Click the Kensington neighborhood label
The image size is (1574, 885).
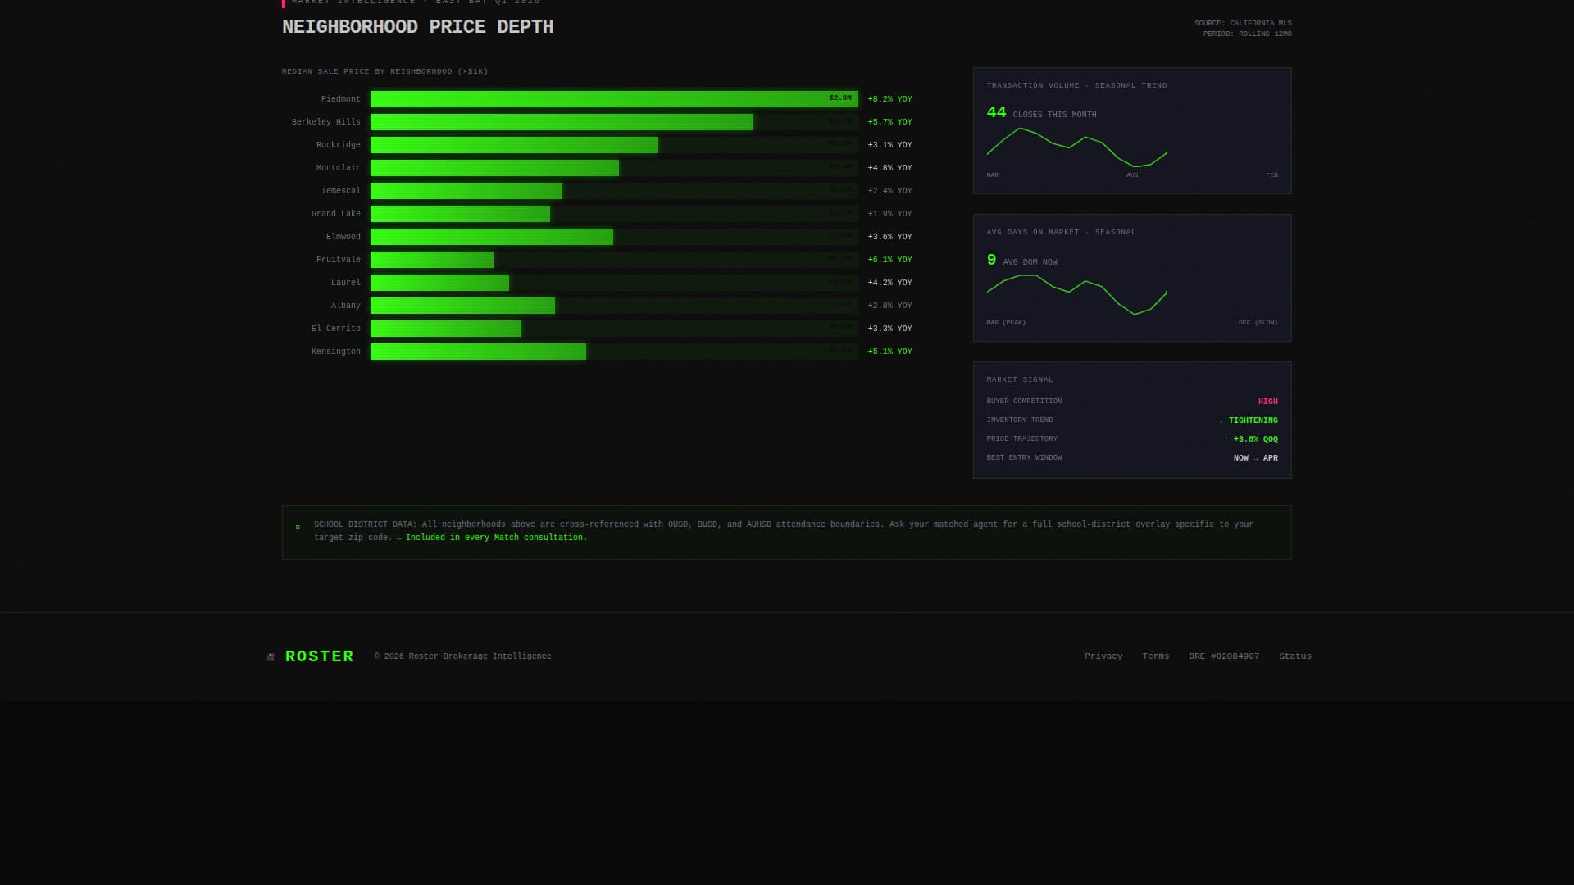[x=335, y=352]
